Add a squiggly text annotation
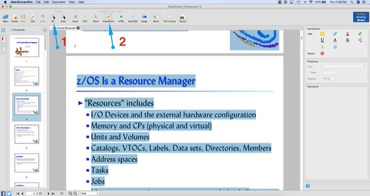 335,40
